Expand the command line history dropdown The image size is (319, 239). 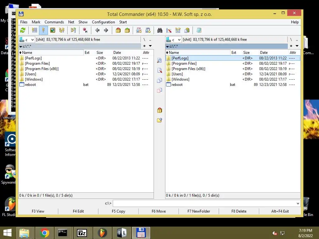298,204
